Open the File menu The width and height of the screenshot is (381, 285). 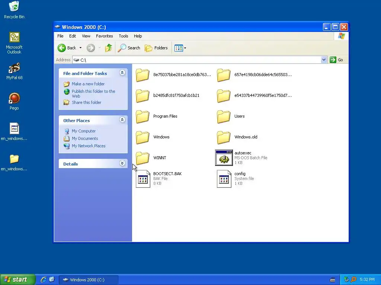[60, 36]
